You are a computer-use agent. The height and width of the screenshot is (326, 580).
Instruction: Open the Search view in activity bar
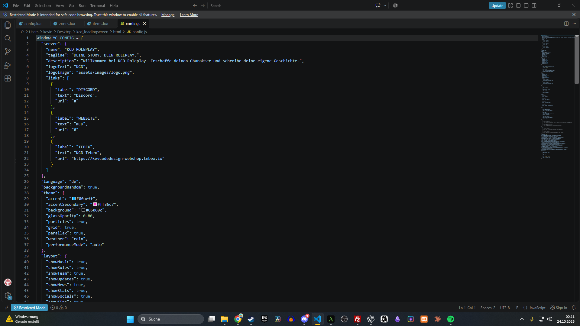(x=8, y=38)
